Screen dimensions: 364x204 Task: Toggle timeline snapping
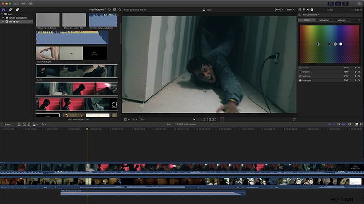click(x=343, y=124)
